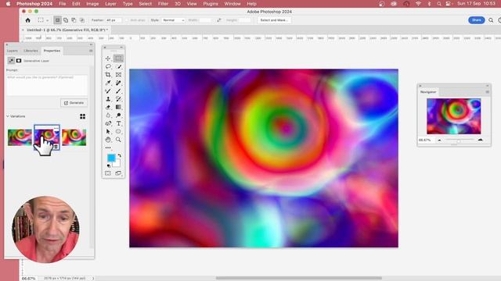Viewport: 501px width, 281px height.
Task: Zoom out in Navigator panel
Action: (x=439, y=140)
